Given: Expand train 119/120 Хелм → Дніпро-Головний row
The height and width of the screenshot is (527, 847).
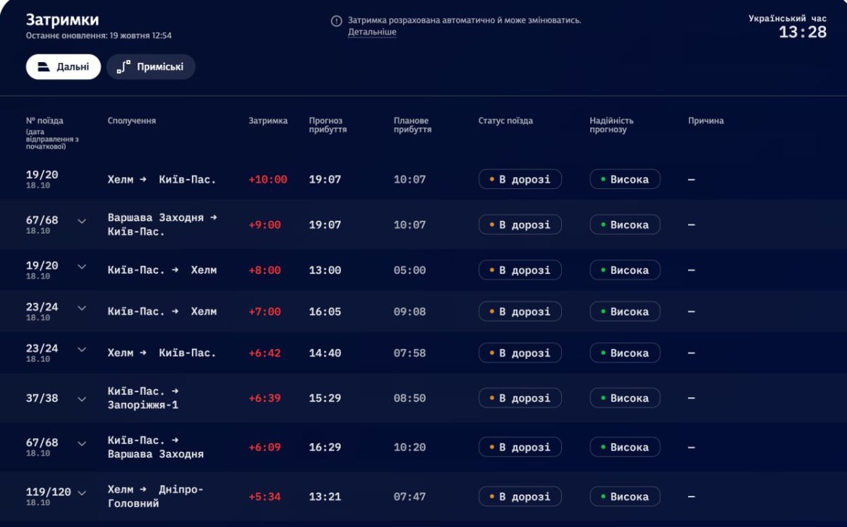Looking at the screenshot, I should coord(82,493).
